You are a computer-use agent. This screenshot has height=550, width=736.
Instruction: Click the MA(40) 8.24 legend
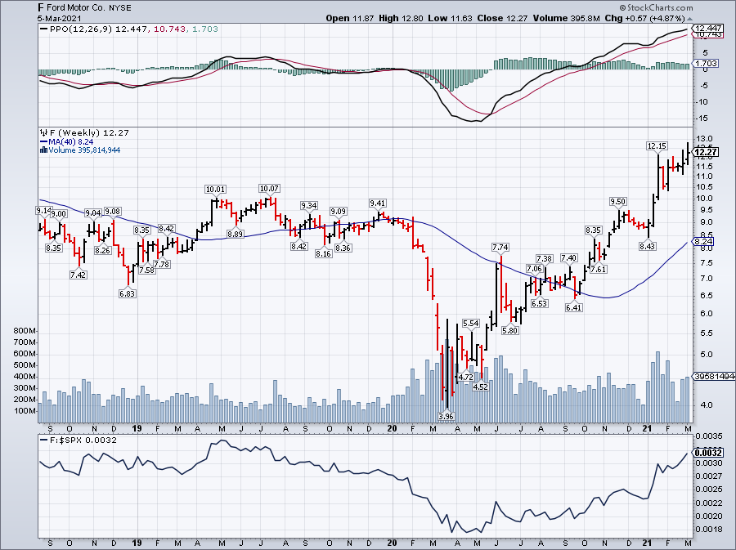70,141
